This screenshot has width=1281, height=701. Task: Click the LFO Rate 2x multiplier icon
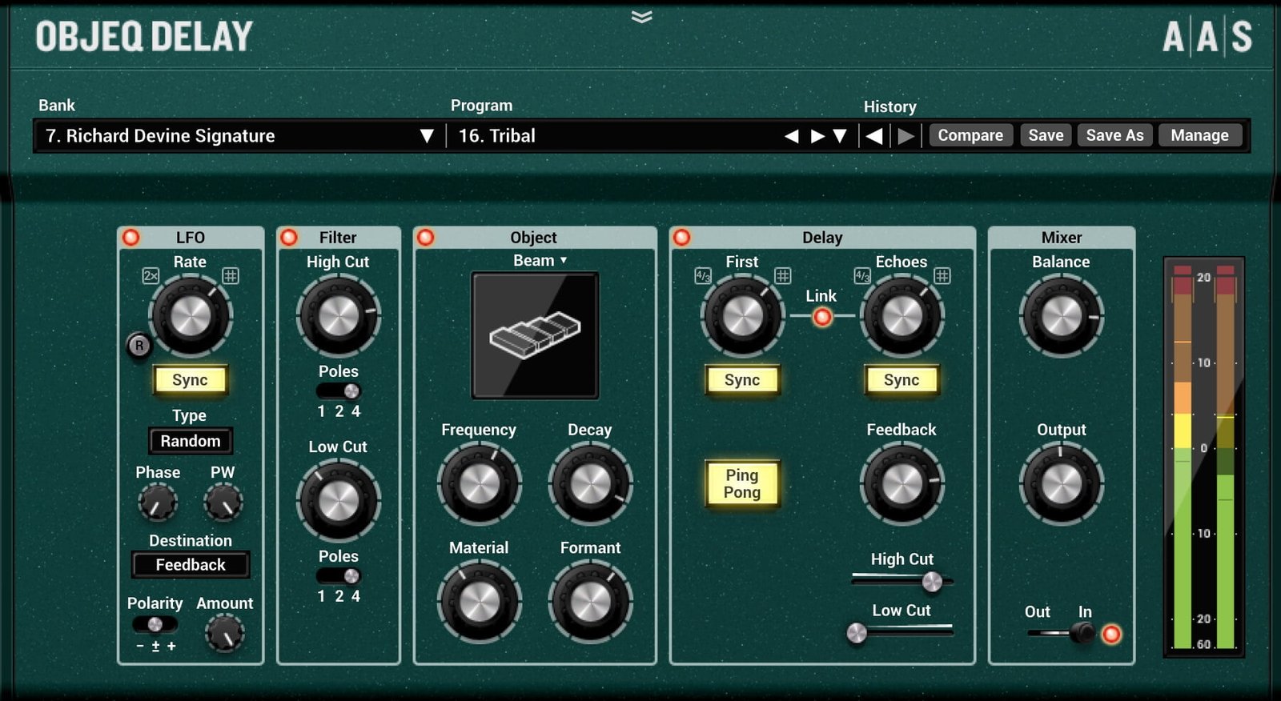click(x=151, y=276)
